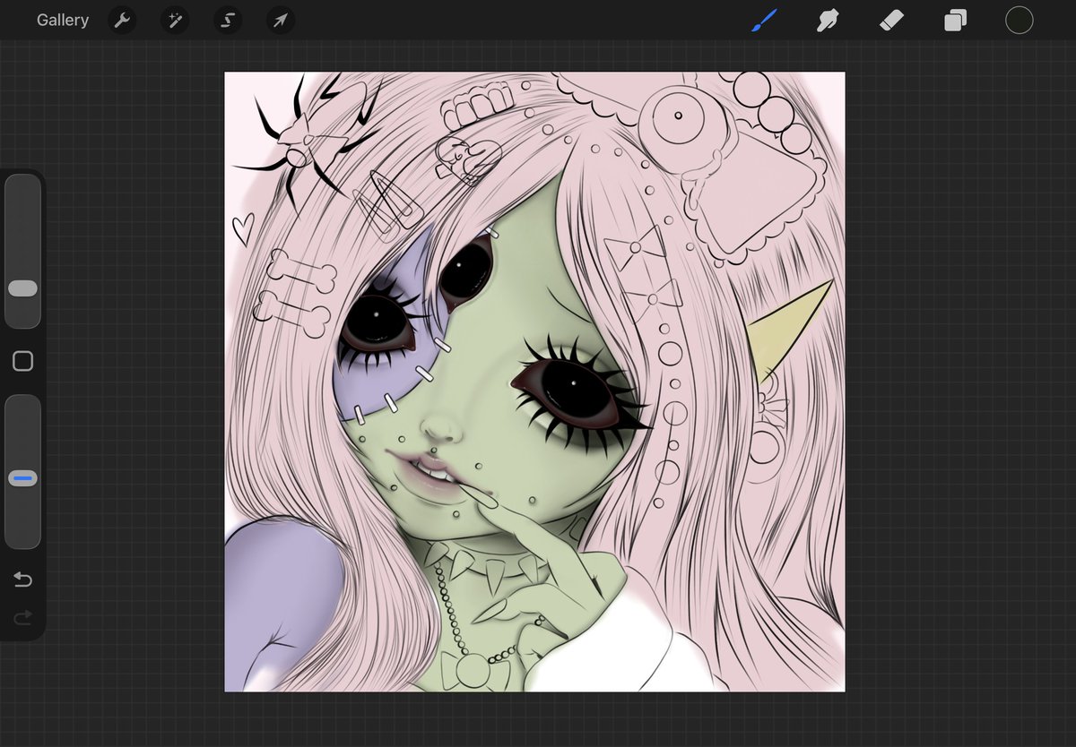Select the Smudge tool
The image size is (1076, 747).
tap(827, 20)
